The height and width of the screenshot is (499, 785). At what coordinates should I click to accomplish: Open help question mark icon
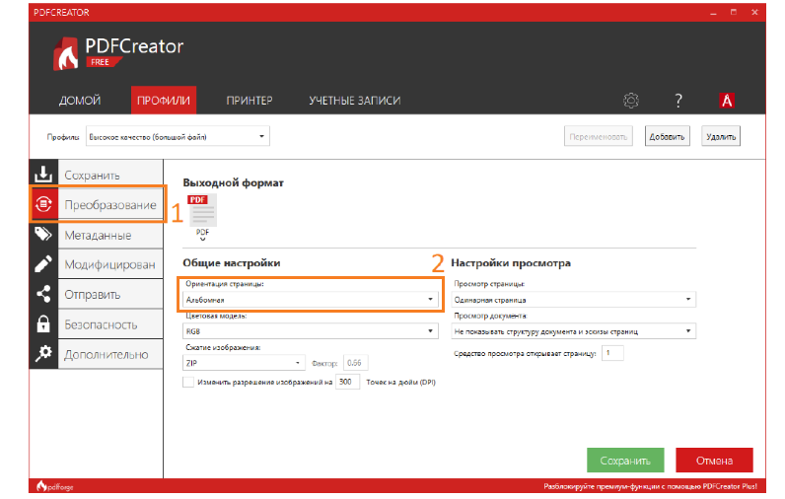tap(678, 101)
